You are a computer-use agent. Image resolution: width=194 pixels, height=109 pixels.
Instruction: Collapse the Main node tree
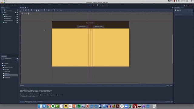coord(2,13)
